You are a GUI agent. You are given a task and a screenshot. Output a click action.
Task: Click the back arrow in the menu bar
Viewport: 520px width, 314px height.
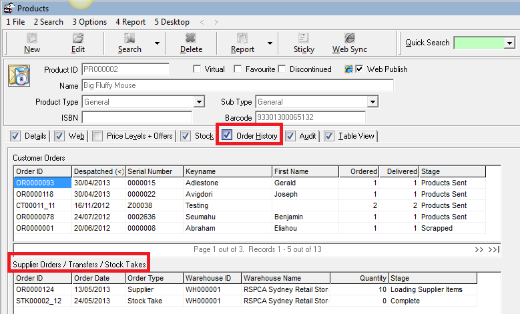pyautogui.click(x=202, y=22)
